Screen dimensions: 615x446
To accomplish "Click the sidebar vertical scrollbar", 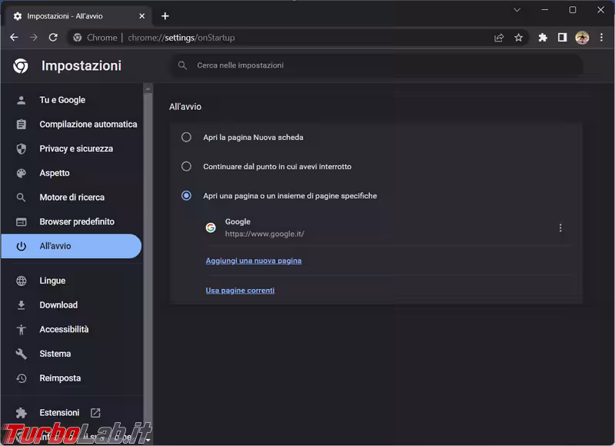I will coord(148,231).
